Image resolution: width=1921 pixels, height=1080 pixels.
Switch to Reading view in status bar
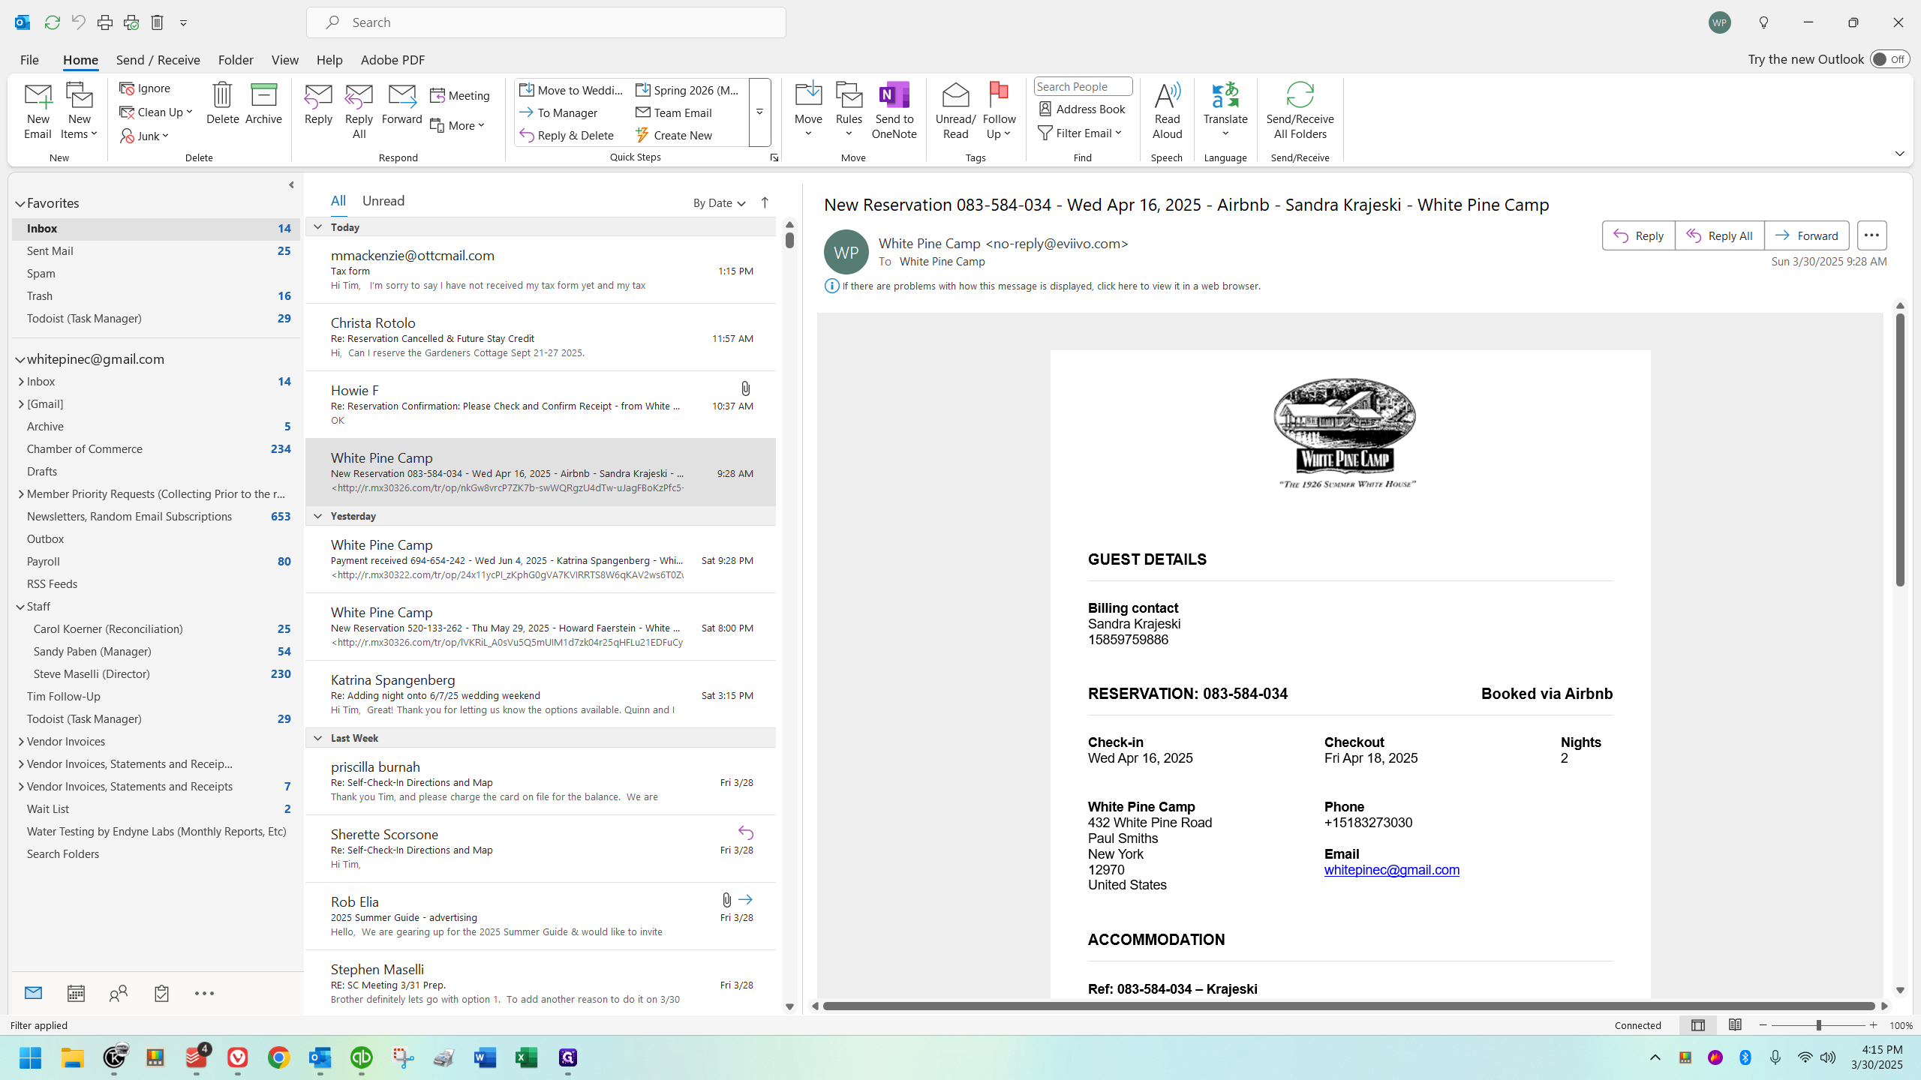pos(1735,1025)
